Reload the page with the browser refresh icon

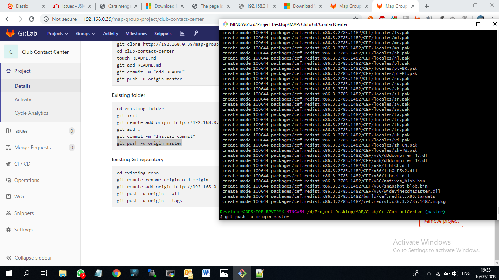(32, 19)
